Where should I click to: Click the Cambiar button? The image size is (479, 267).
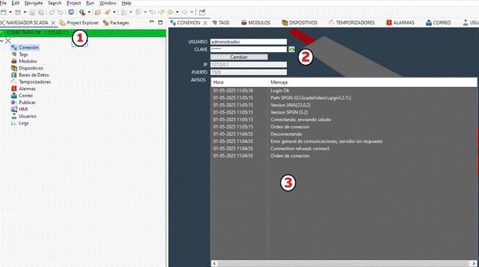pos(239,57)
